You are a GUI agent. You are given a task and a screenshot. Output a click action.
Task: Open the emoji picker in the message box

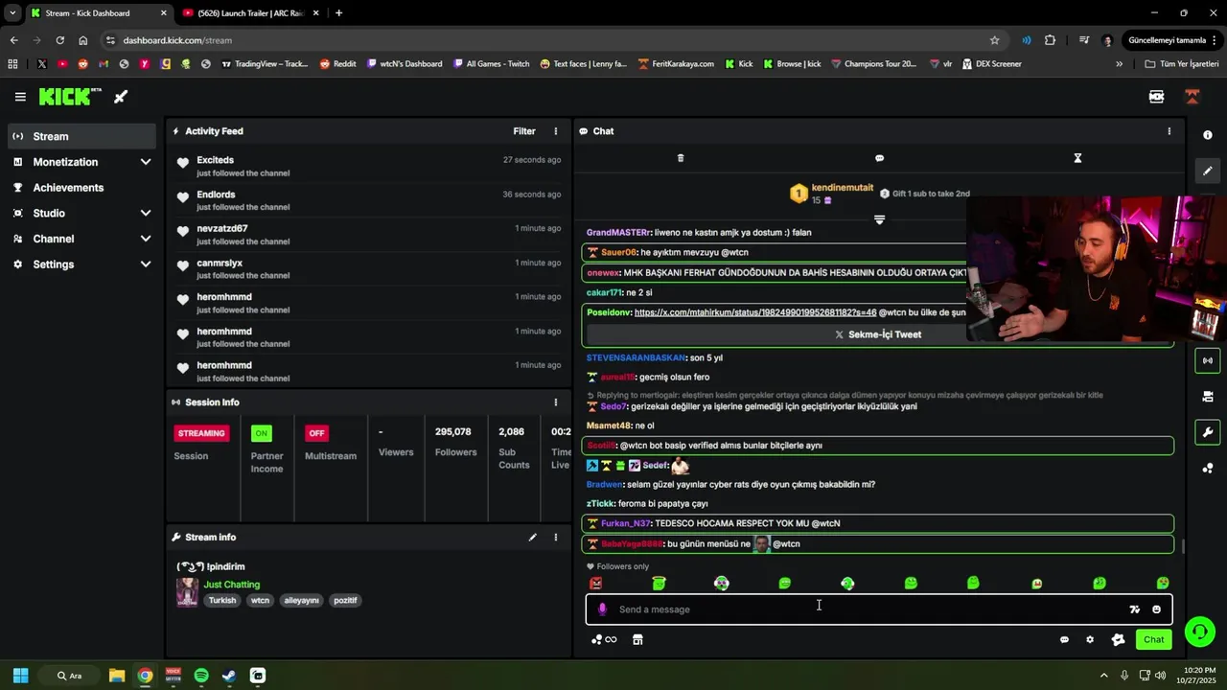tap(1156, 609)
